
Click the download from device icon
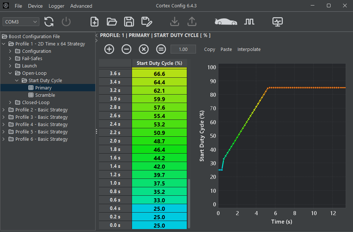pyautogui.click(x=174, y=22)
